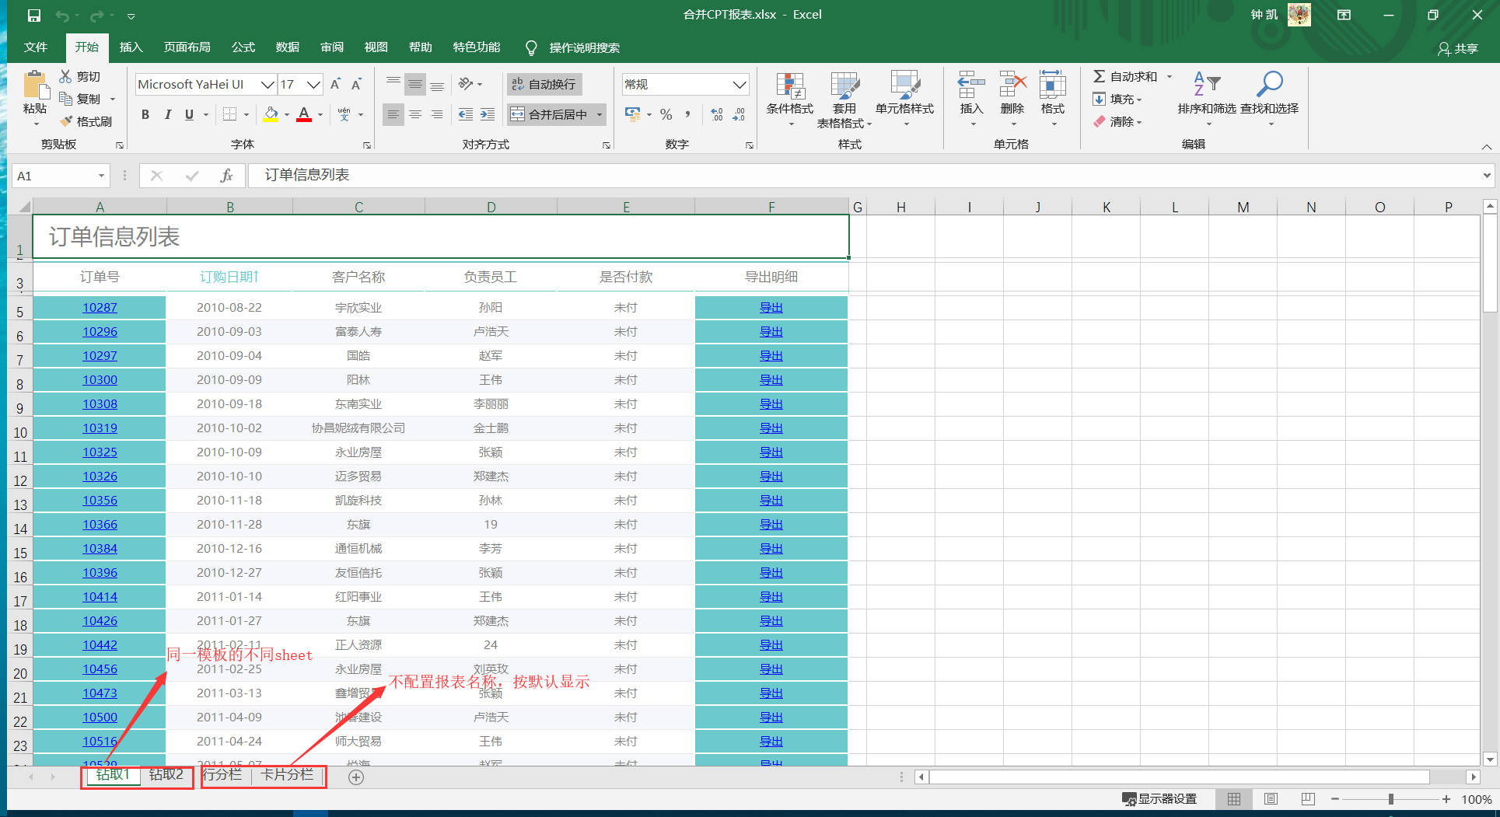Click the Find and Select magnifier icon
Image resolution: width=1500 pixels, height=817 pixels.
click(1269, 84)
